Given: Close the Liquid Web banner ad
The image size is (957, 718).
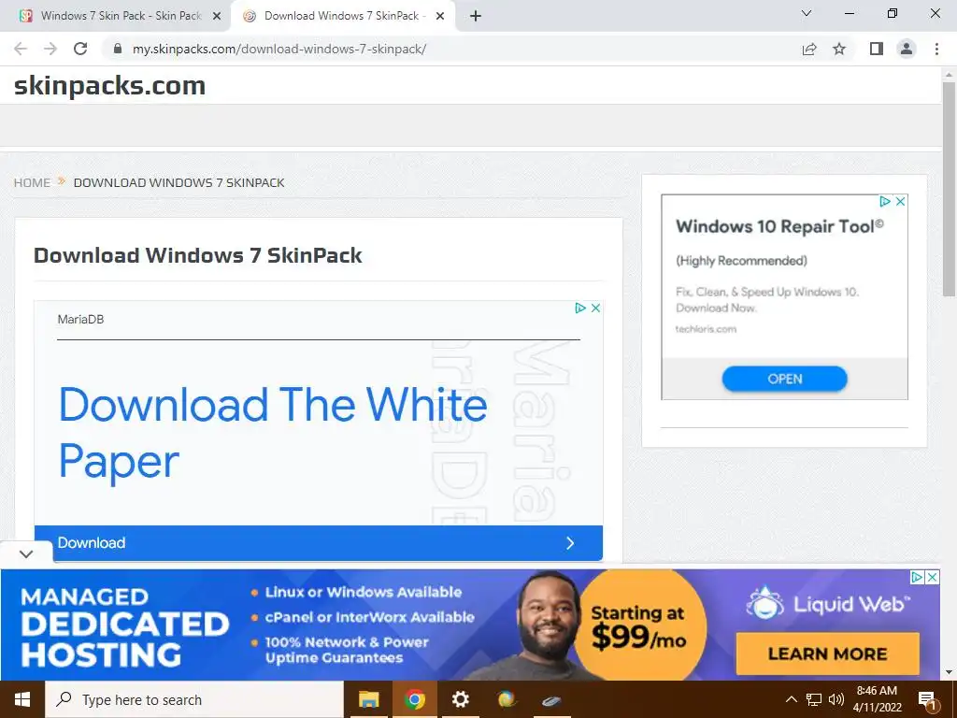Looking at the screenshot, I should tap(932, 577).
